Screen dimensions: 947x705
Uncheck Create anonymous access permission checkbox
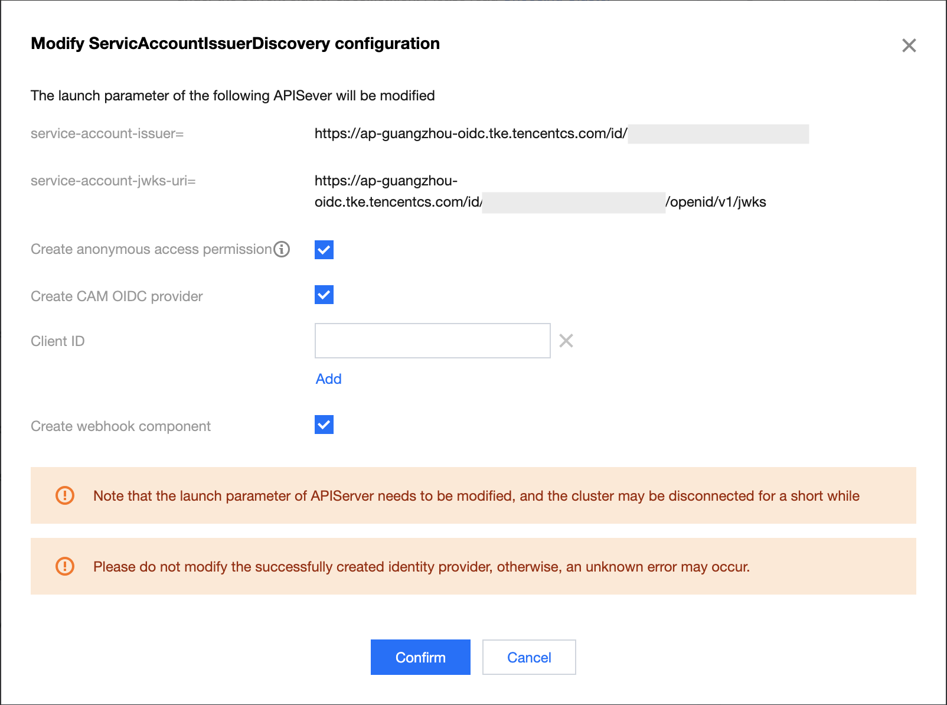[324, 250]
